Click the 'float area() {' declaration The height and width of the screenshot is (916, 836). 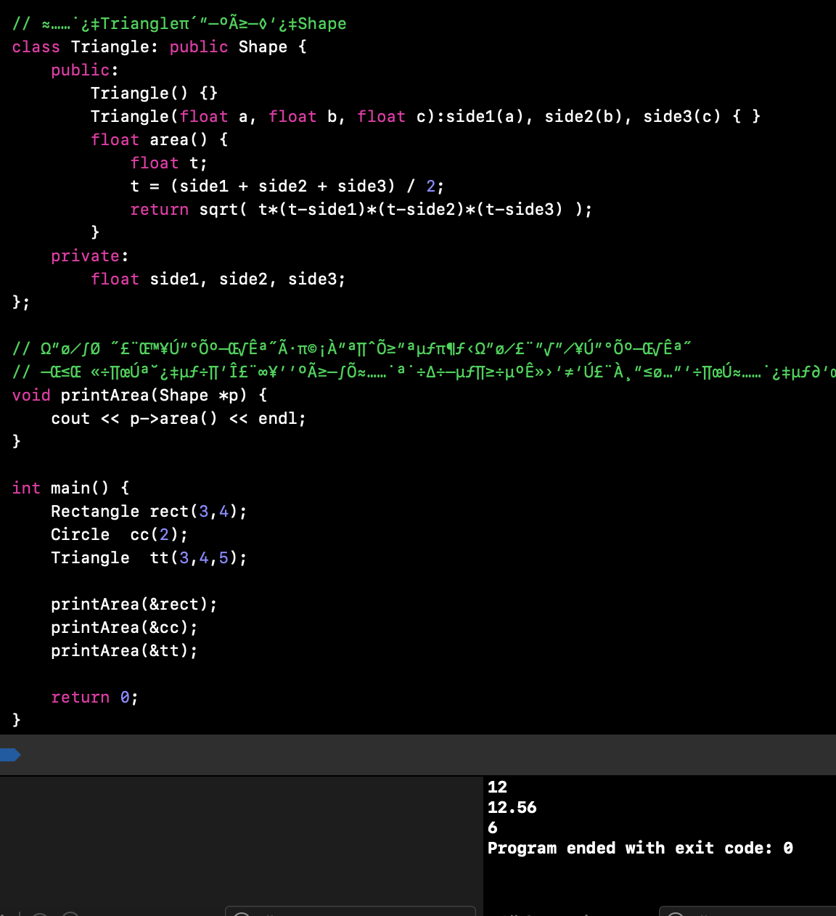tap(160, 140)
